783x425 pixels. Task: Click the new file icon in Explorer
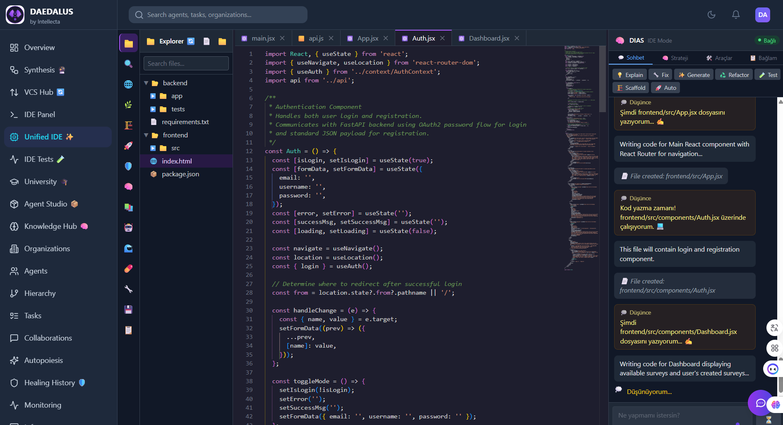click(207, 41)
